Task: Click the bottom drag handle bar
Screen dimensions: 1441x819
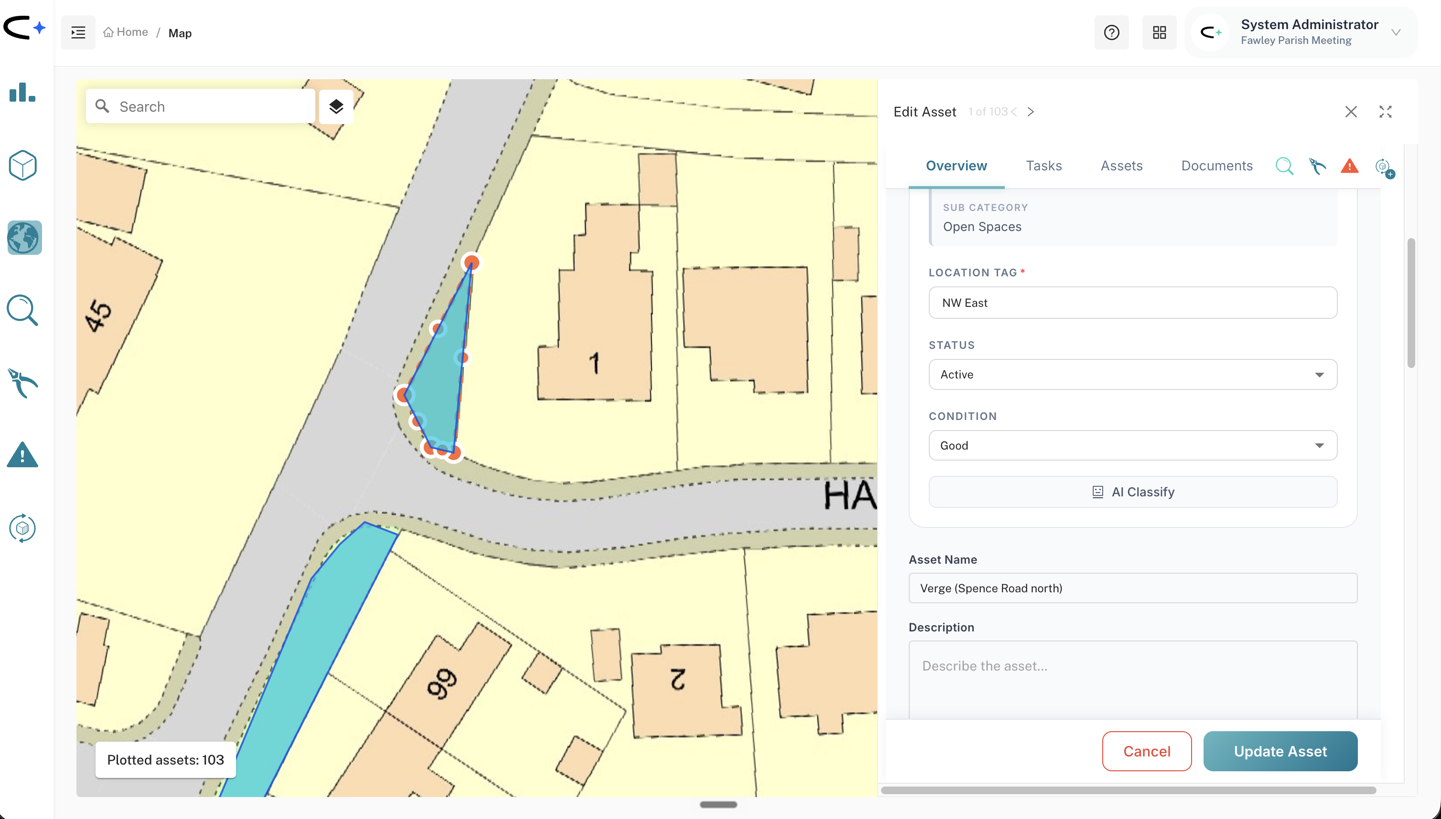Action: coord(718,804)
